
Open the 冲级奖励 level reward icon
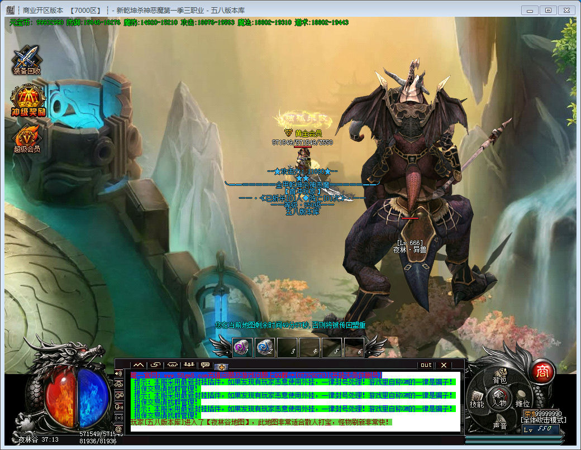click(28, 100)
